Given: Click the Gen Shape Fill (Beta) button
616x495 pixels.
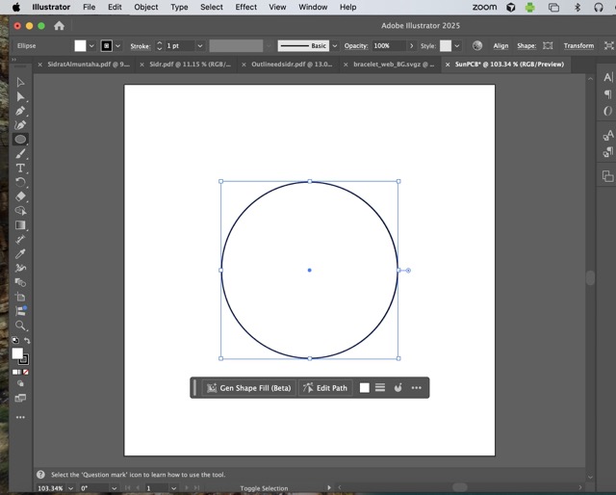Looking at the screenshot, I should (x=247, y=388).
